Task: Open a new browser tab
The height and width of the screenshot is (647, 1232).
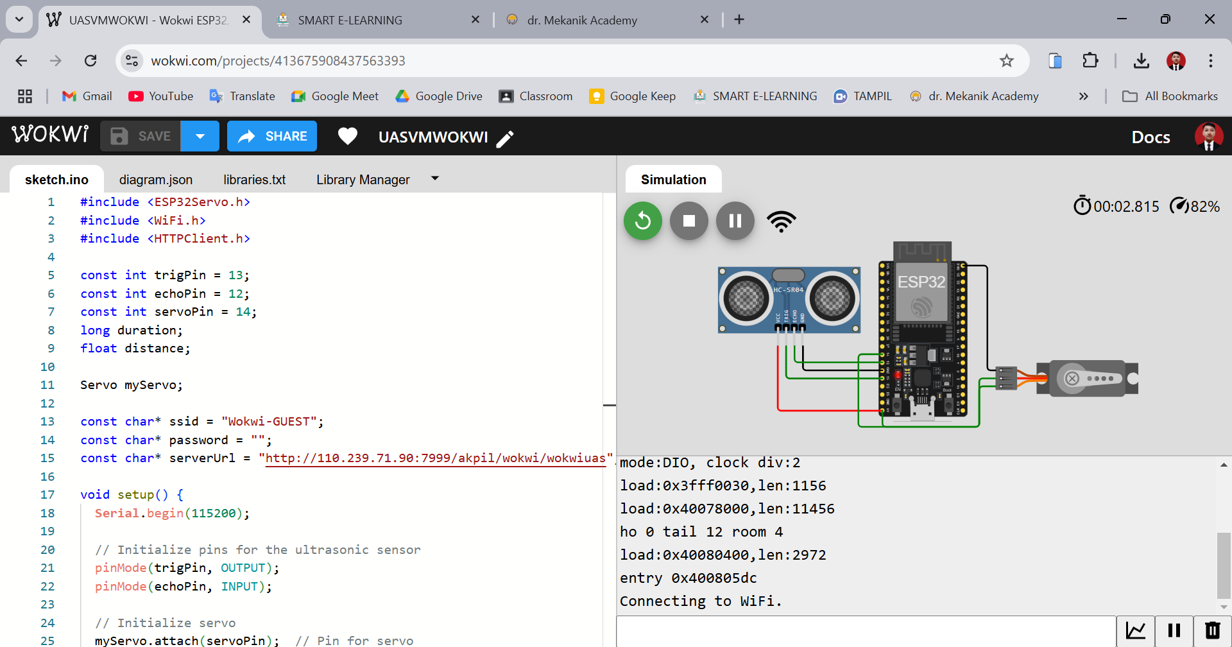Action: [739, 19]
